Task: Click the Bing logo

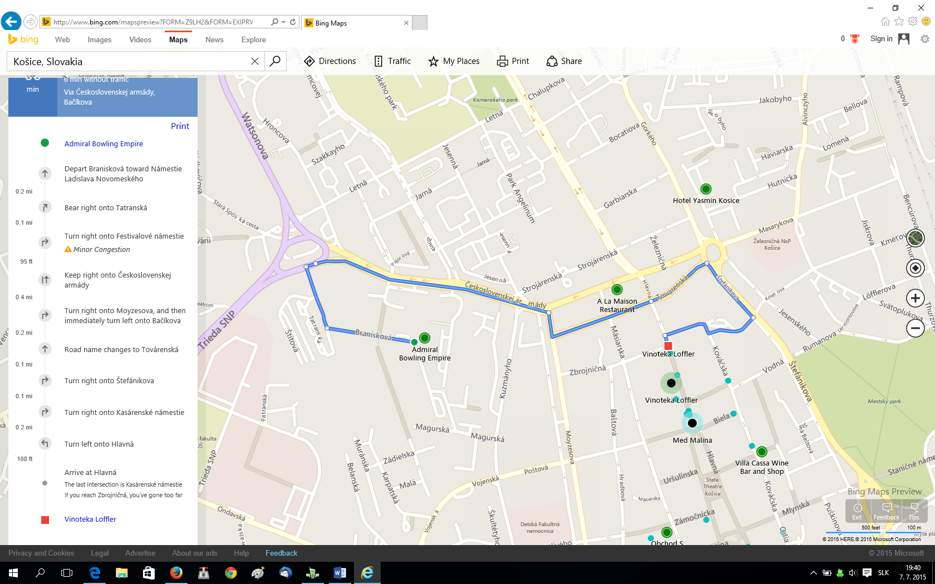Action: pyautogui.click(x=23, y=39)
